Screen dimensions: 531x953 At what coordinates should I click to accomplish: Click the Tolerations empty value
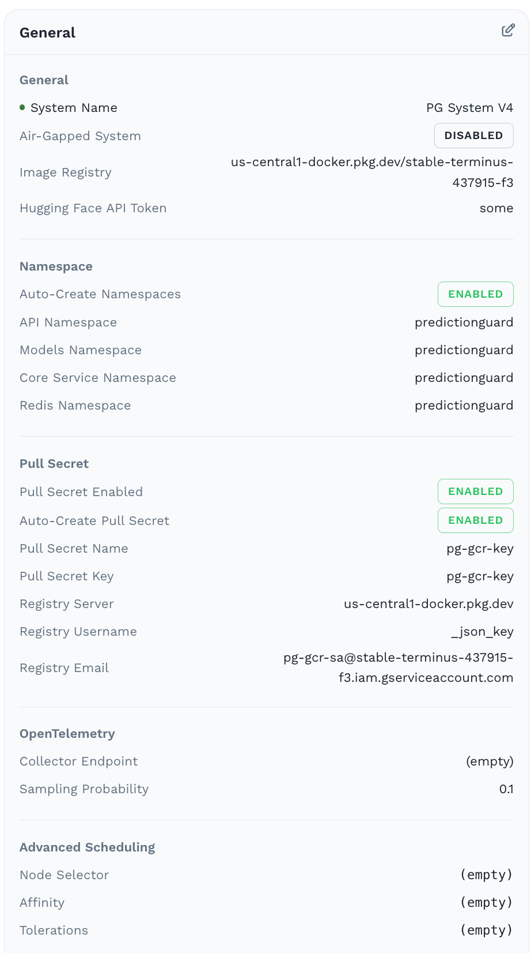pos(486,931)
